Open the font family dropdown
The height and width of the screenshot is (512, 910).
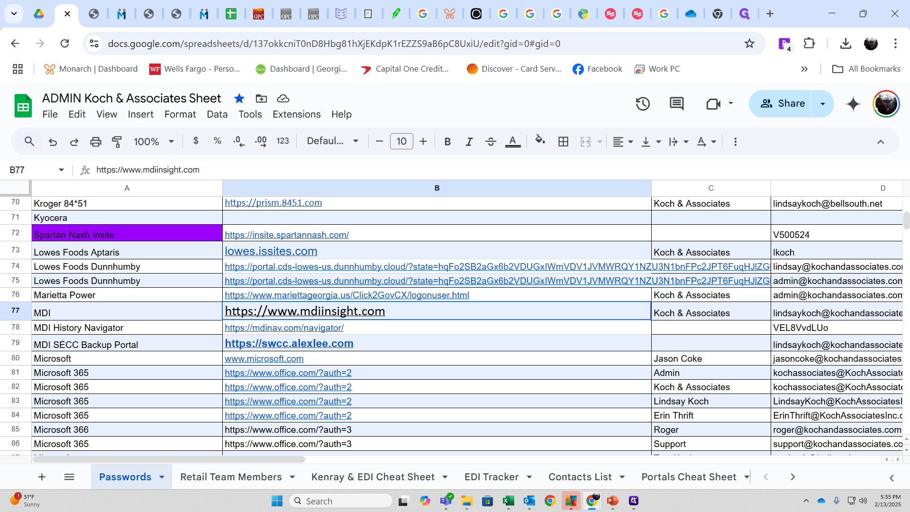pos(333,141)
